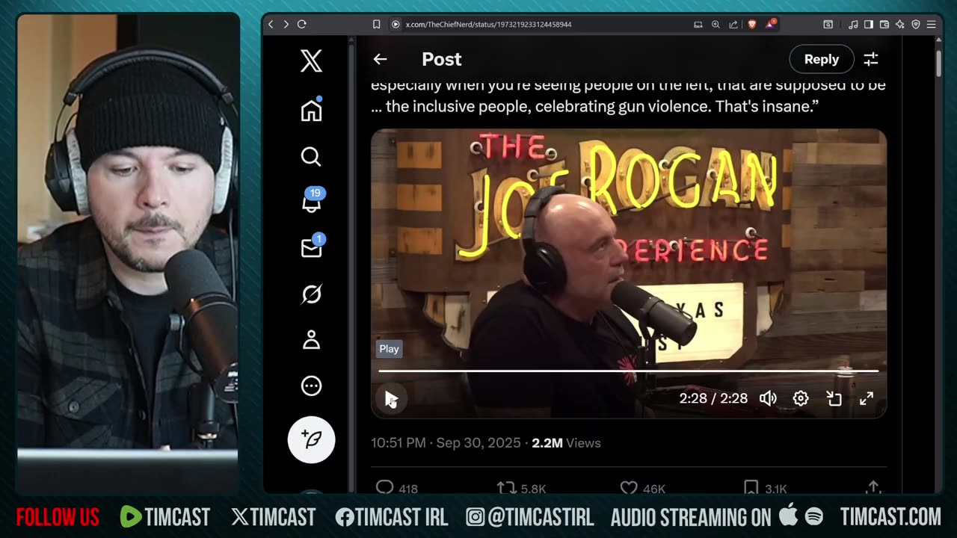957x538 pixels.
Task: Open media control music note icon
Action: click(x=853, y=24)
